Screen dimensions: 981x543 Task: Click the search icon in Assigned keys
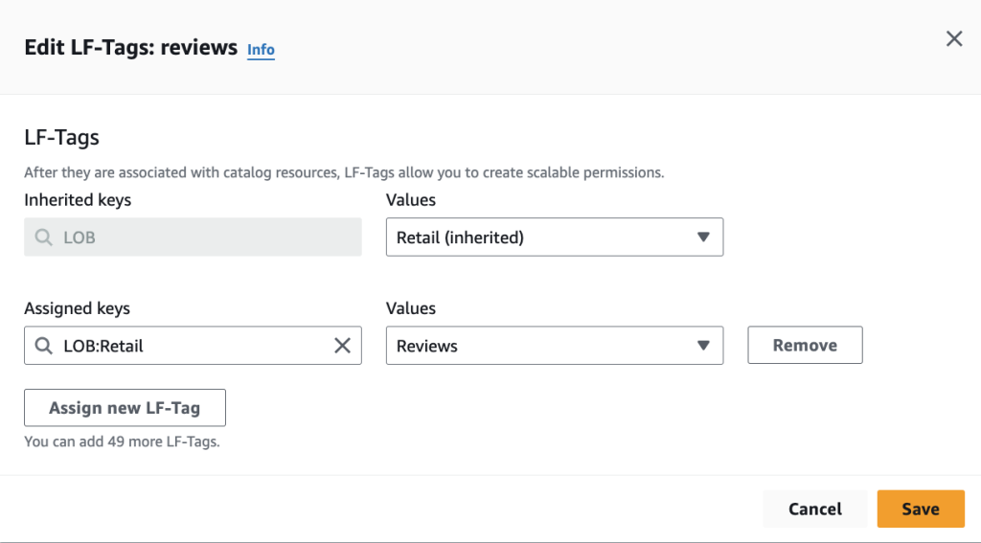tap(44, 346)
